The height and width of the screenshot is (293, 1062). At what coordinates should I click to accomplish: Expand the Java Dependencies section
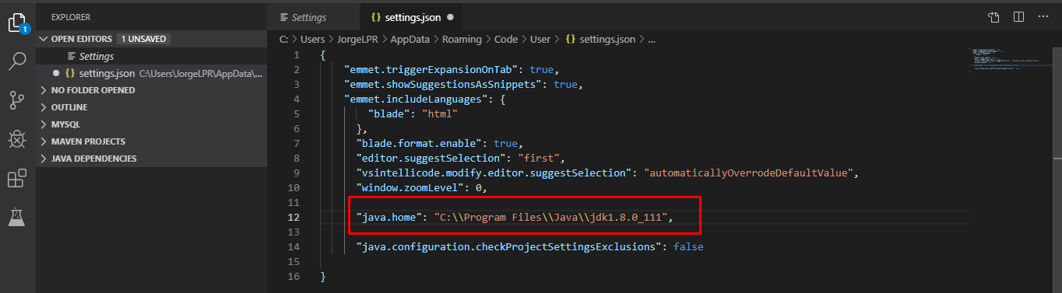point(151,159)
